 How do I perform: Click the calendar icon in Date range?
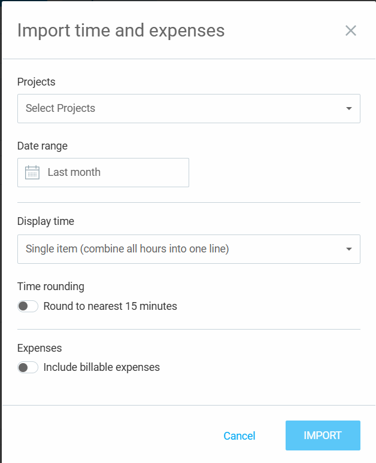click(x=32, y=172)
